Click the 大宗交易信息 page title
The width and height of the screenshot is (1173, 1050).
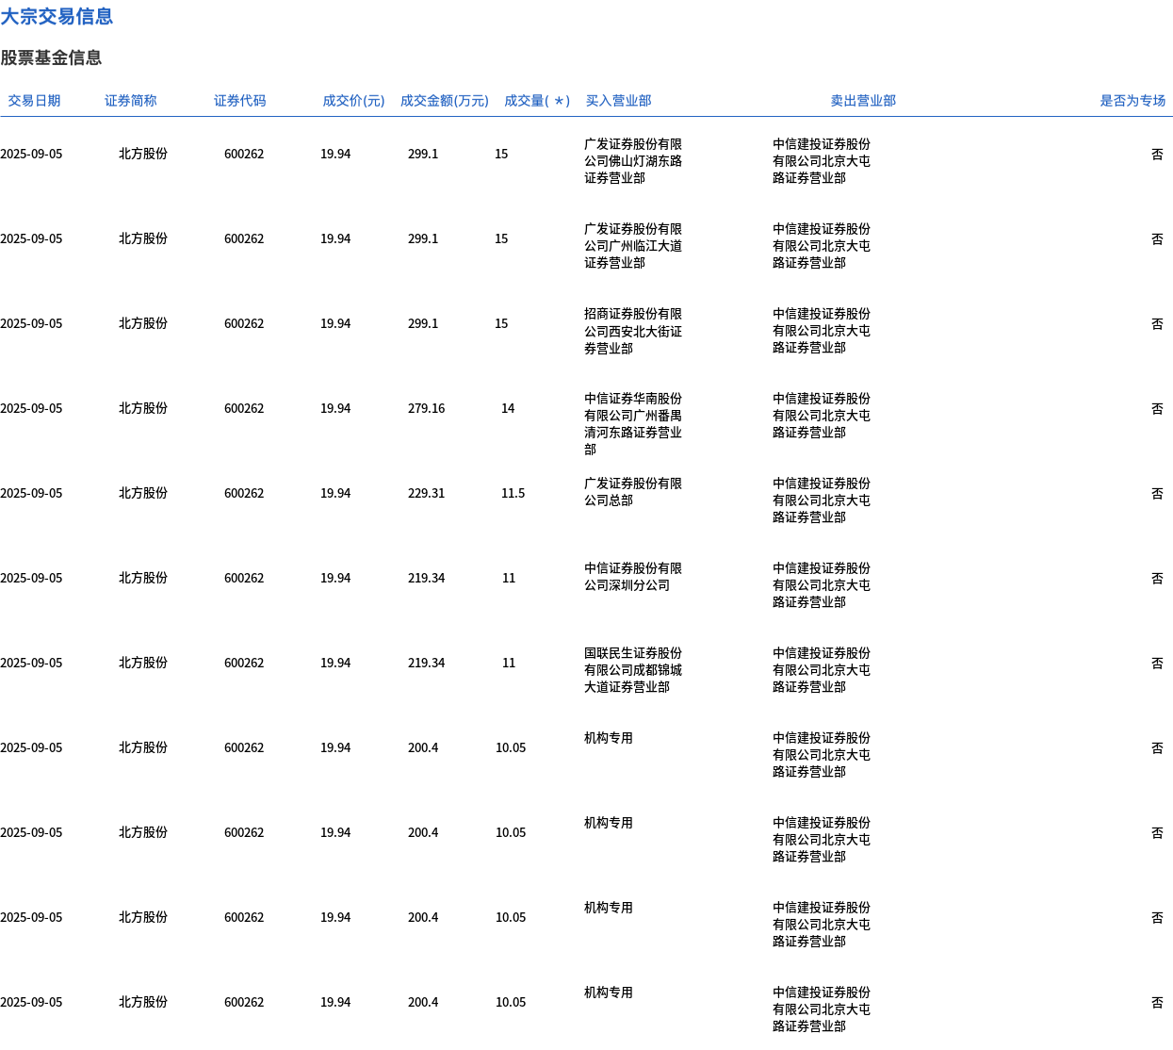(57, 16)
